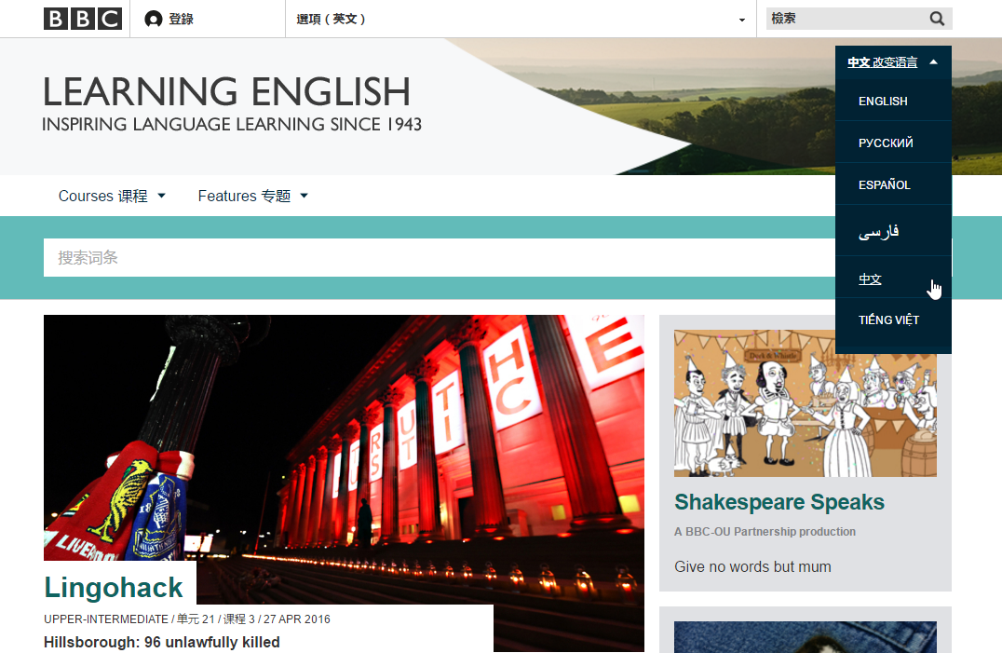Screen dimensions: 1002x653
Task: Expand the 選項 (英文) options dropdown
Action: (x=521, y=20)
